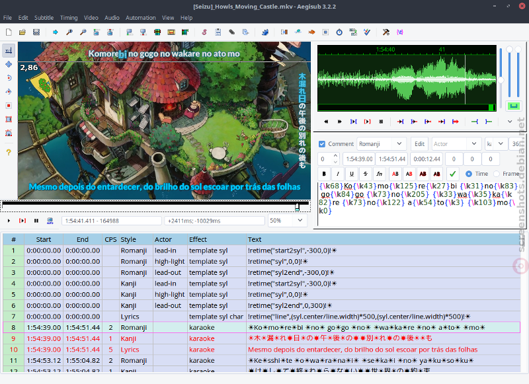Expand more audio toolbar options chevron
Viewport: 529px width, 384px height.
click(510, 122)
